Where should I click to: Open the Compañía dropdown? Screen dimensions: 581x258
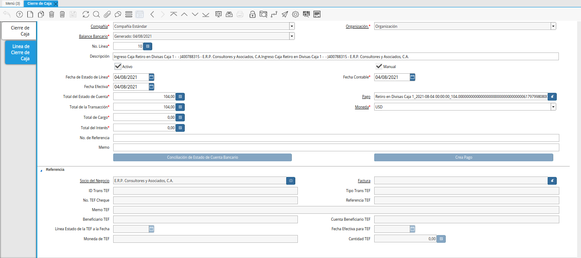click(x=291, y=26)
